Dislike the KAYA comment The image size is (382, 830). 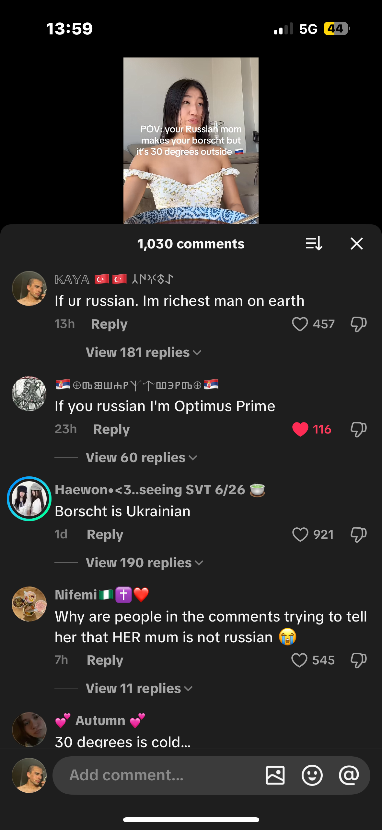tap(358, 324)
